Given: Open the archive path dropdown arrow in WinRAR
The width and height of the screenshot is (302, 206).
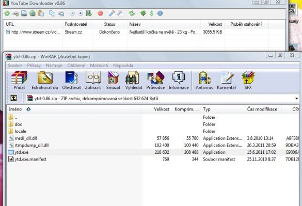Looking at the screenshot, I should 297,99.
